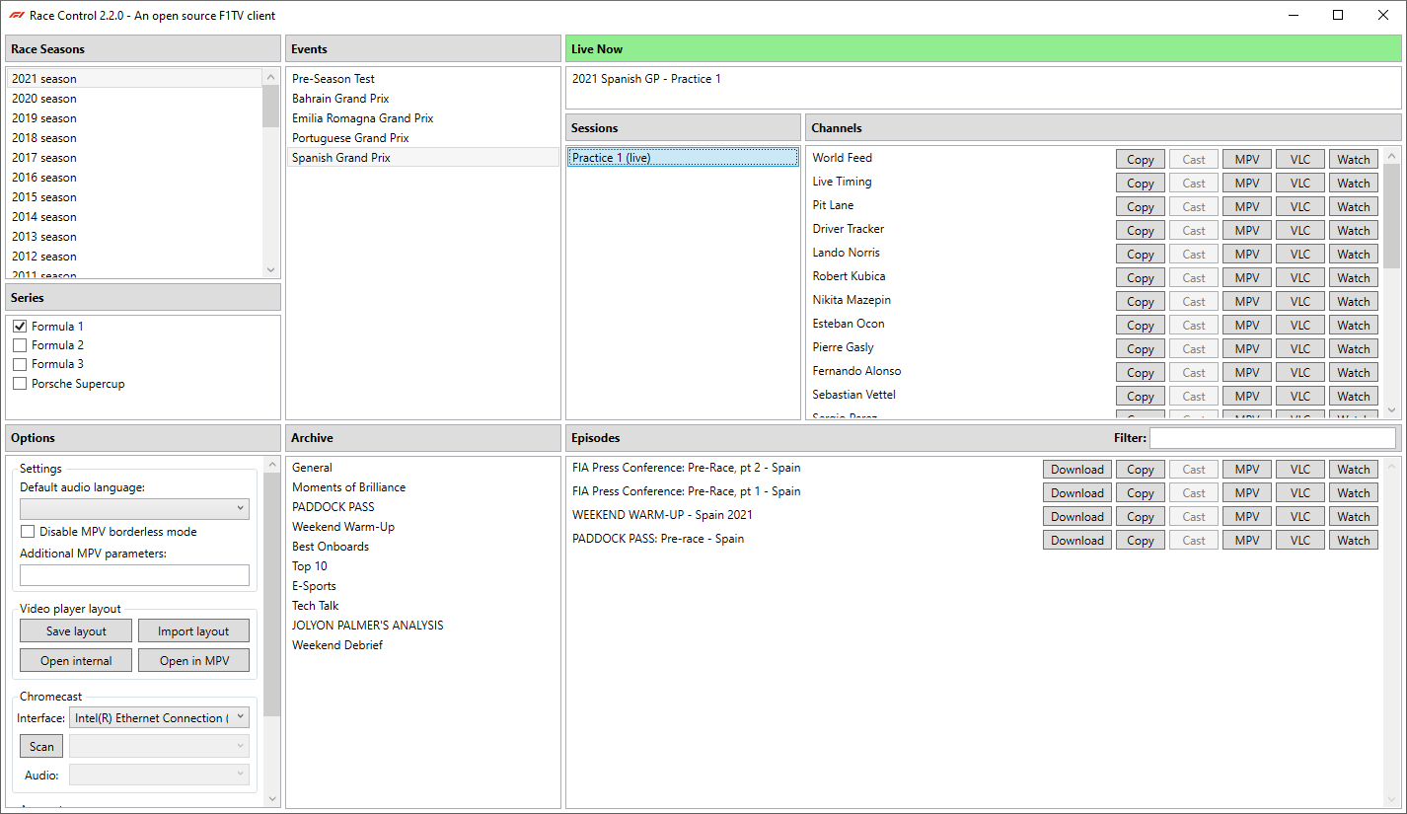Toggle Disable MPV borderless mode
The height and width of the screenshot is (814, 1407).
[x=28, y=532]
